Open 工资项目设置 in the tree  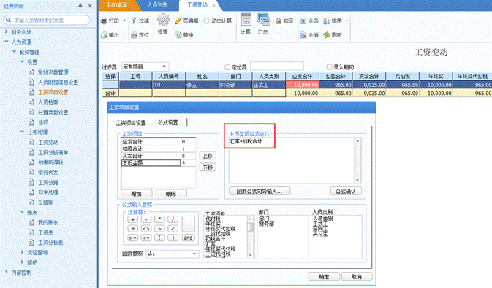click(x=53, y=92)
